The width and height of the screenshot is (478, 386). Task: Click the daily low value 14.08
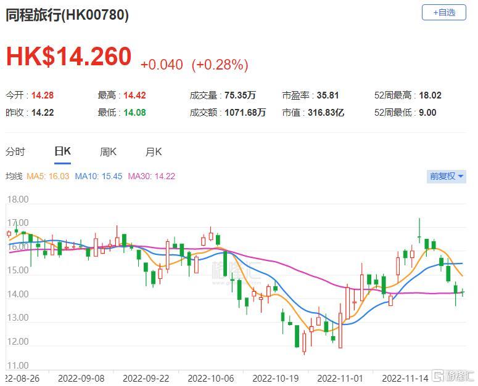click(x=134, y=113)
